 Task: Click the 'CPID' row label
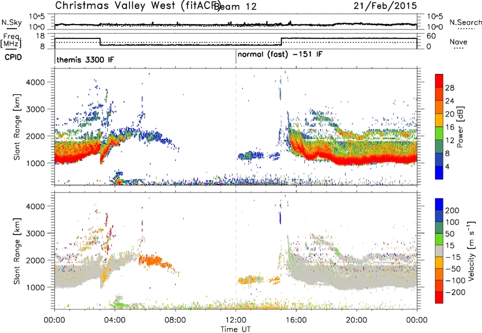13,57
